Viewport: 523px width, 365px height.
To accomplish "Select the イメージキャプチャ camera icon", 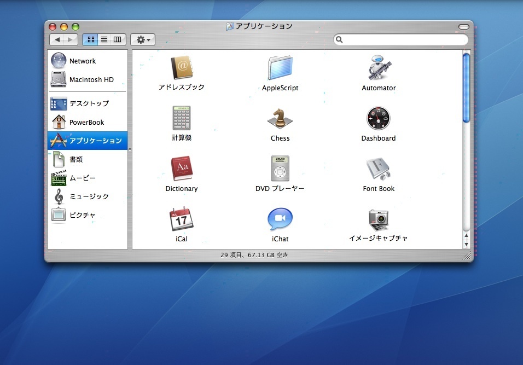I will pyautogui.click(x=379, y=220).
